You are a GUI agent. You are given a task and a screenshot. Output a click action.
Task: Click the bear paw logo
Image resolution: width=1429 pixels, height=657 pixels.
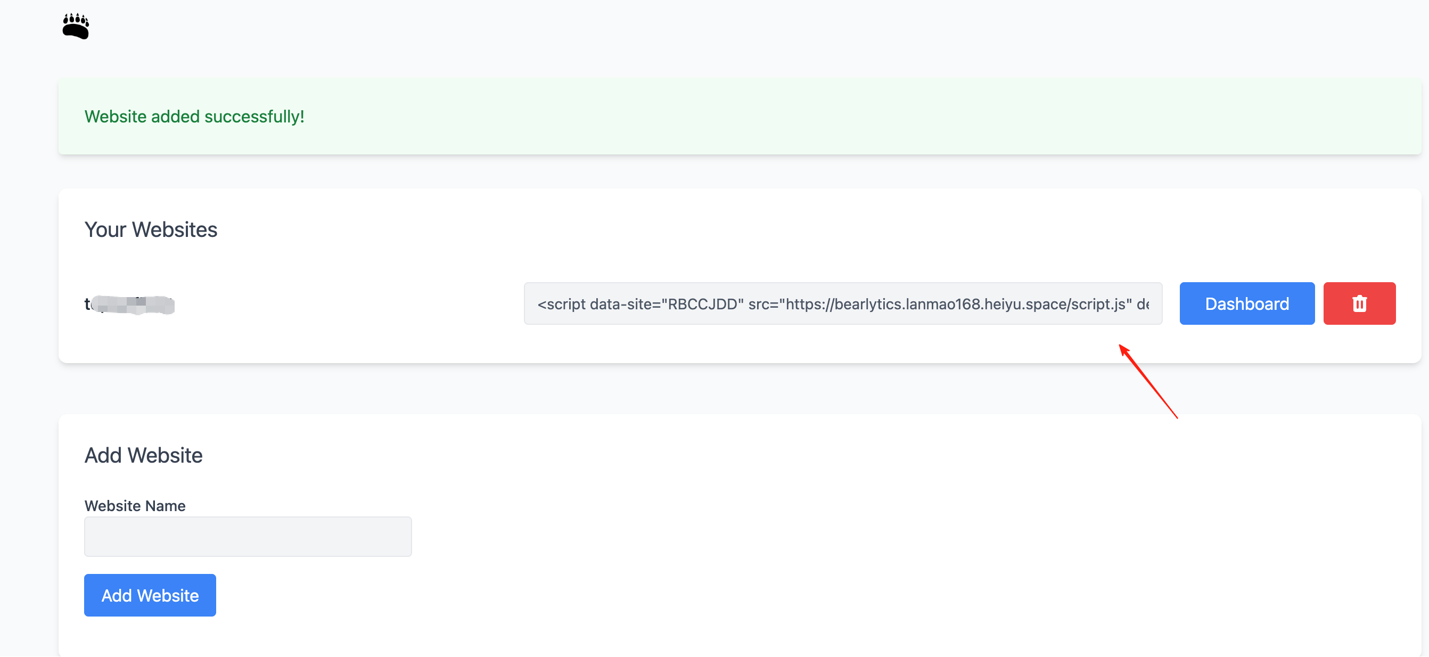click(x=76, y=26)
